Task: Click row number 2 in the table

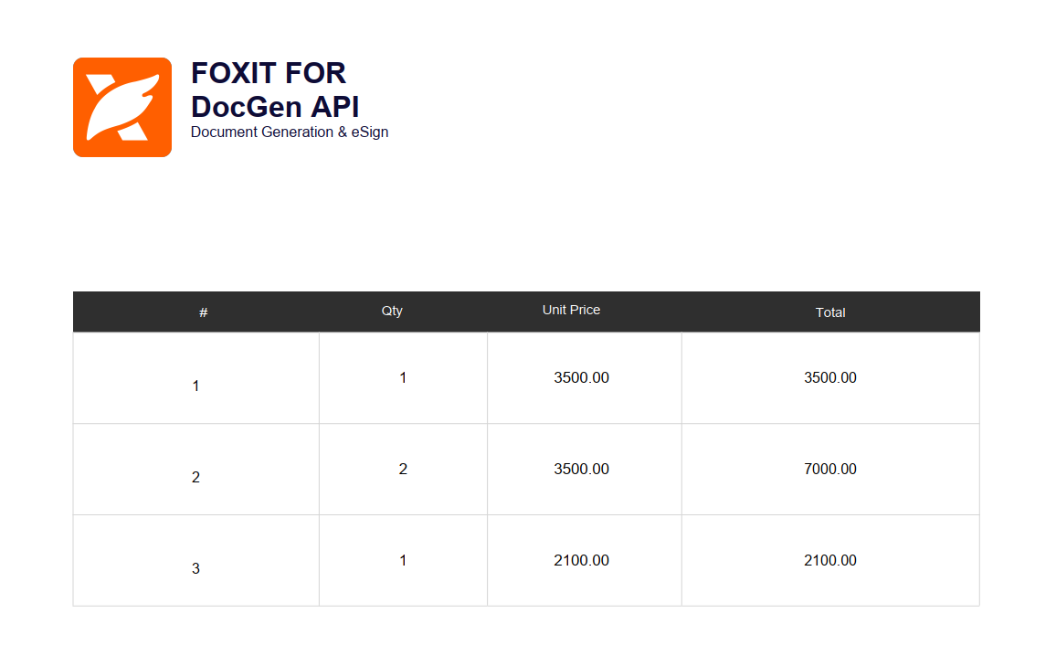Action: tap(195, 477)
